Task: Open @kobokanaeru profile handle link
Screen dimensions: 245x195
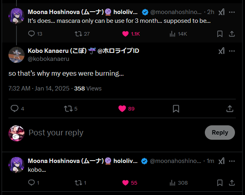Action: (49, 59)
